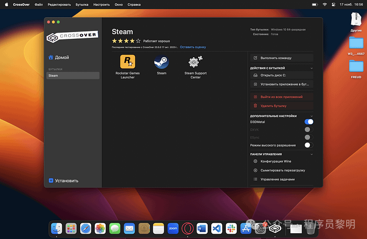Open the Окно menu

pos(118,4)
